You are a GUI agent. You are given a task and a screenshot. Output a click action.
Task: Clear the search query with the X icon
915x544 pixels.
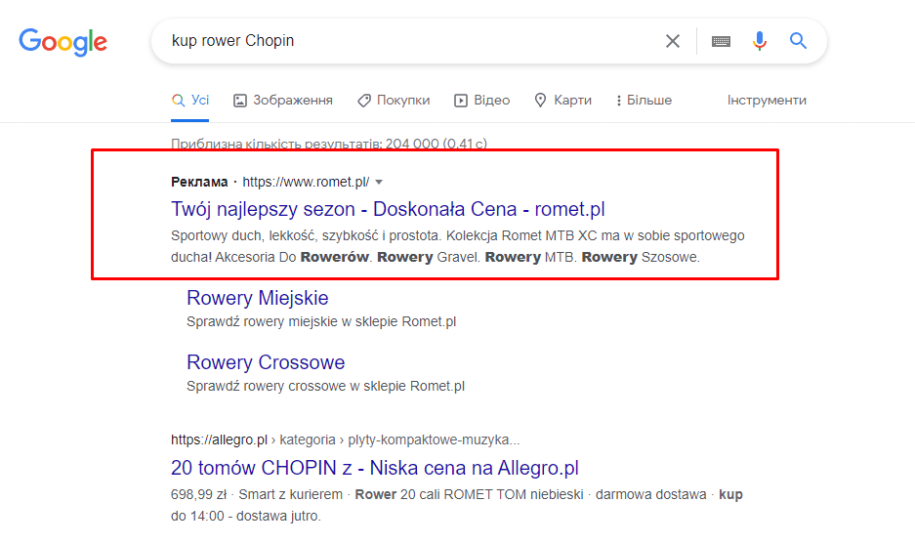[672, 41]
